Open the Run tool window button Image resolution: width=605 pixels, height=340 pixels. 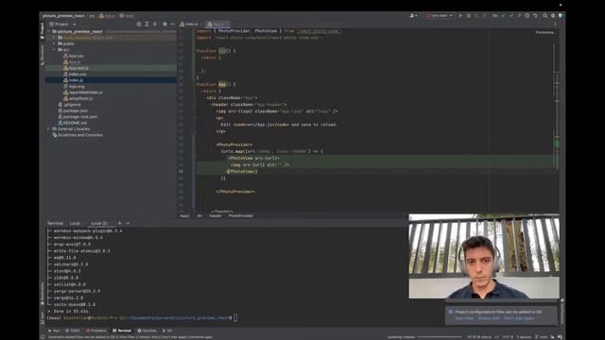pyautogui.click(x=54, y=331)
